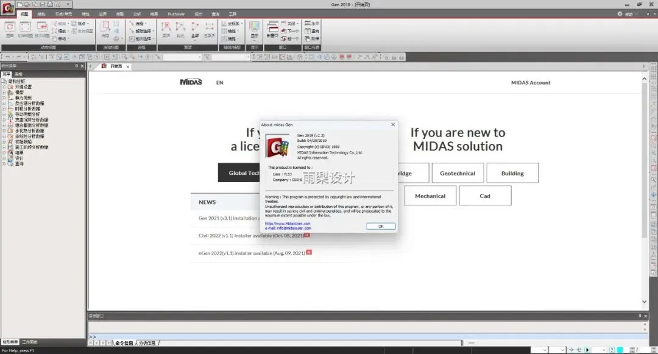Select 反应谱分析数据 in the tree
This screenshot has width=658, height=354.
29,103
